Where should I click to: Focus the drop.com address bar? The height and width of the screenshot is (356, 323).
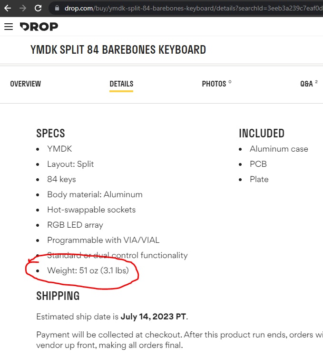click(190, 8)
